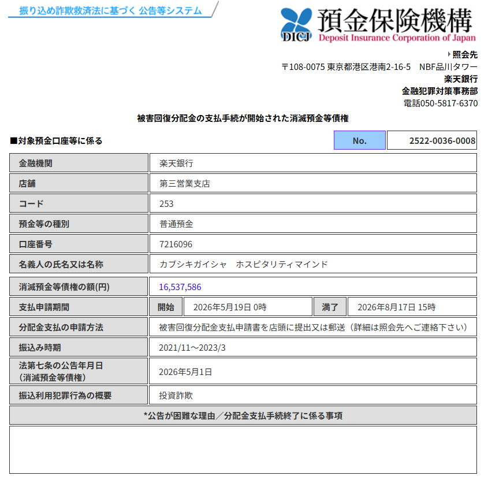Select the 普通預金 deposit type value

[x=176, y=224]
